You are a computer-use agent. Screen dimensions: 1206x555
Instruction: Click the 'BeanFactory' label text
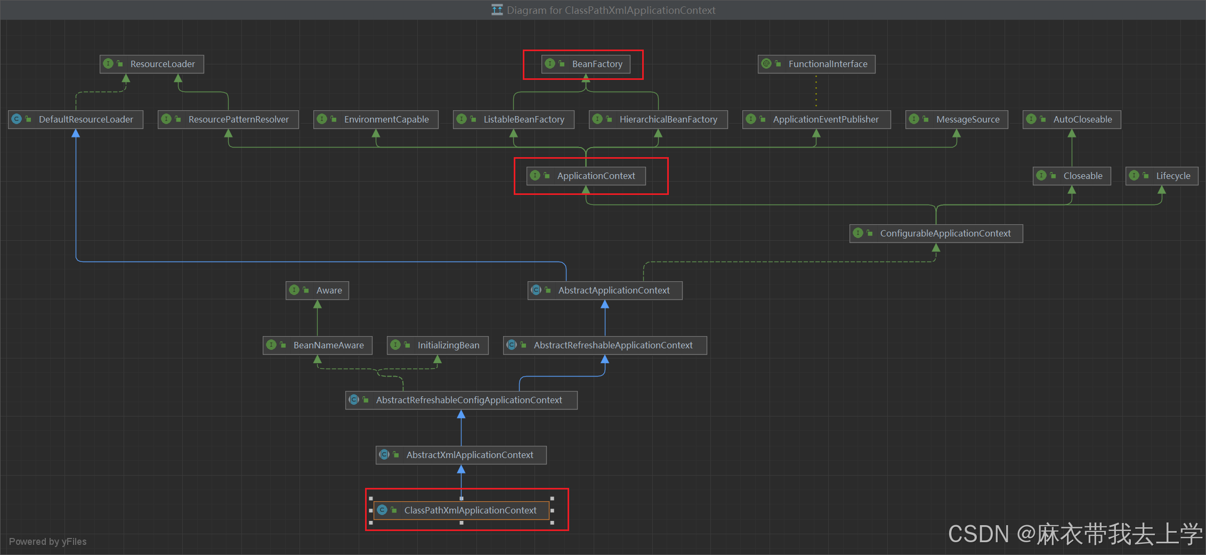click(x=597, y=64)
